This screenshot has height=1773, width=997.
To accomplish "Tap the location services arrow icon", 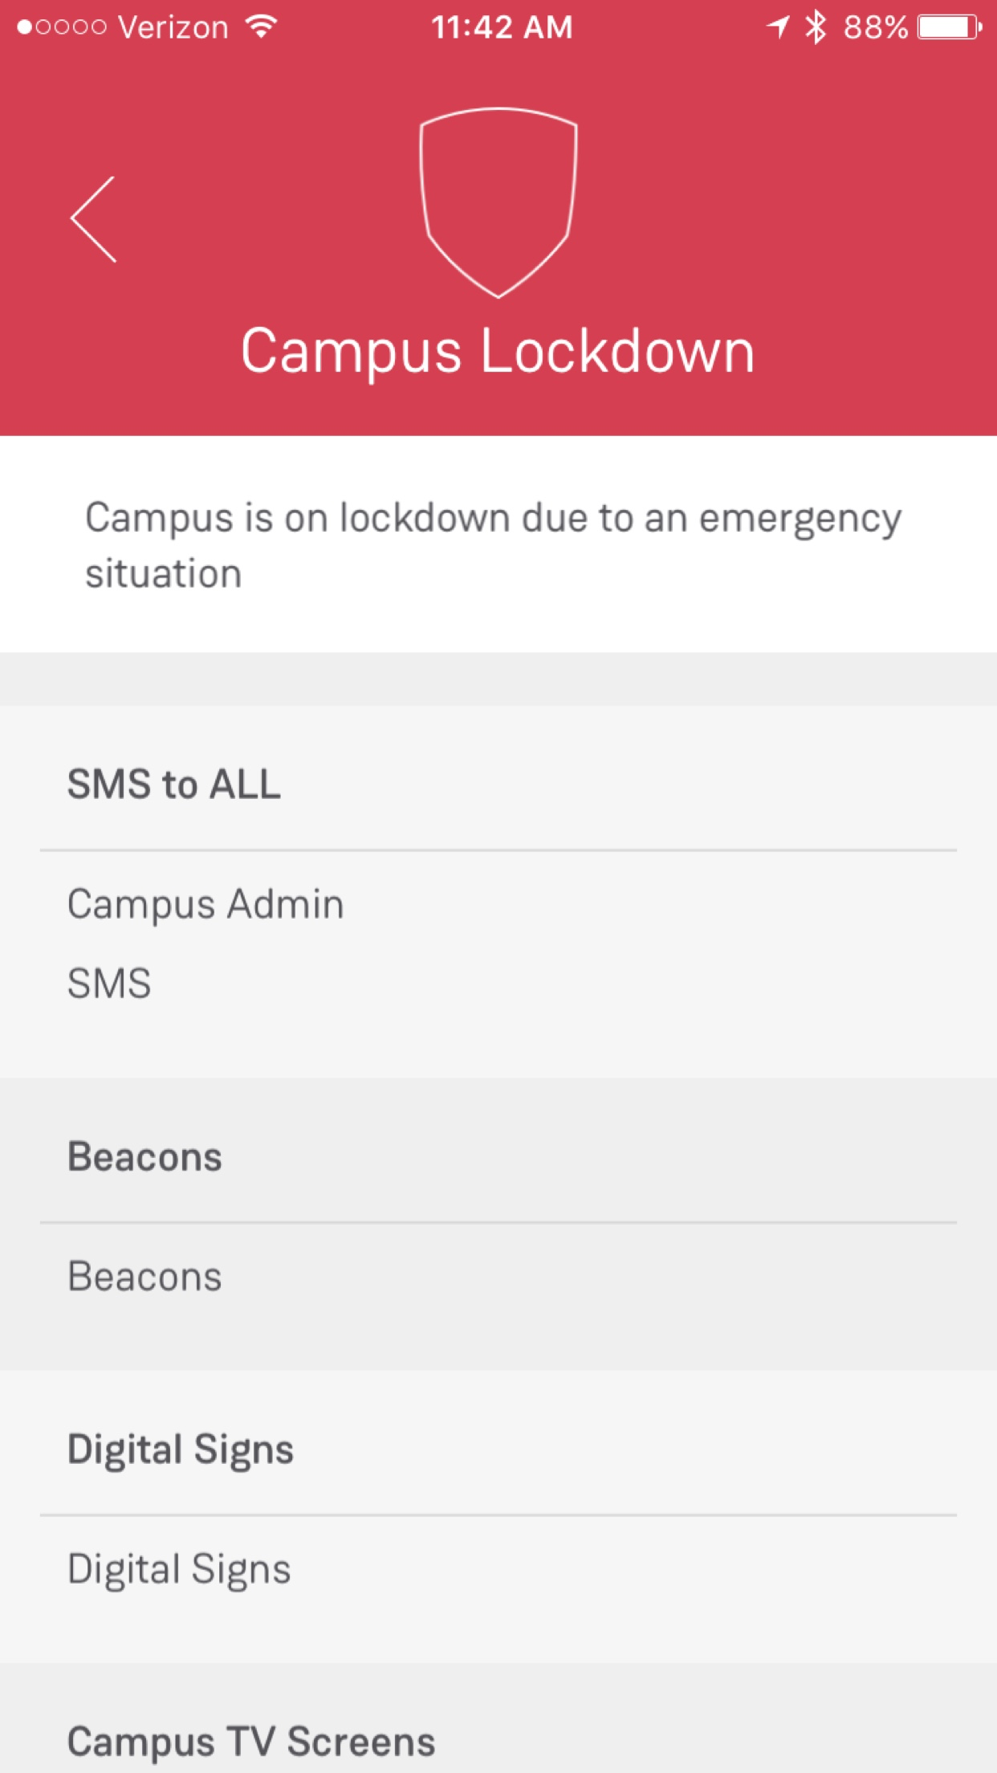I will tap(777, 27).
